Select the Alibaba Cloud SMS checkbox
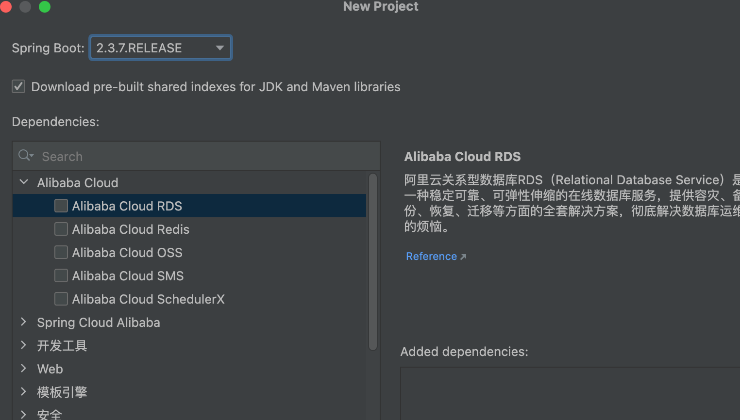The width and height of the screenshot is (740, 420). click(x=61, y=275)
